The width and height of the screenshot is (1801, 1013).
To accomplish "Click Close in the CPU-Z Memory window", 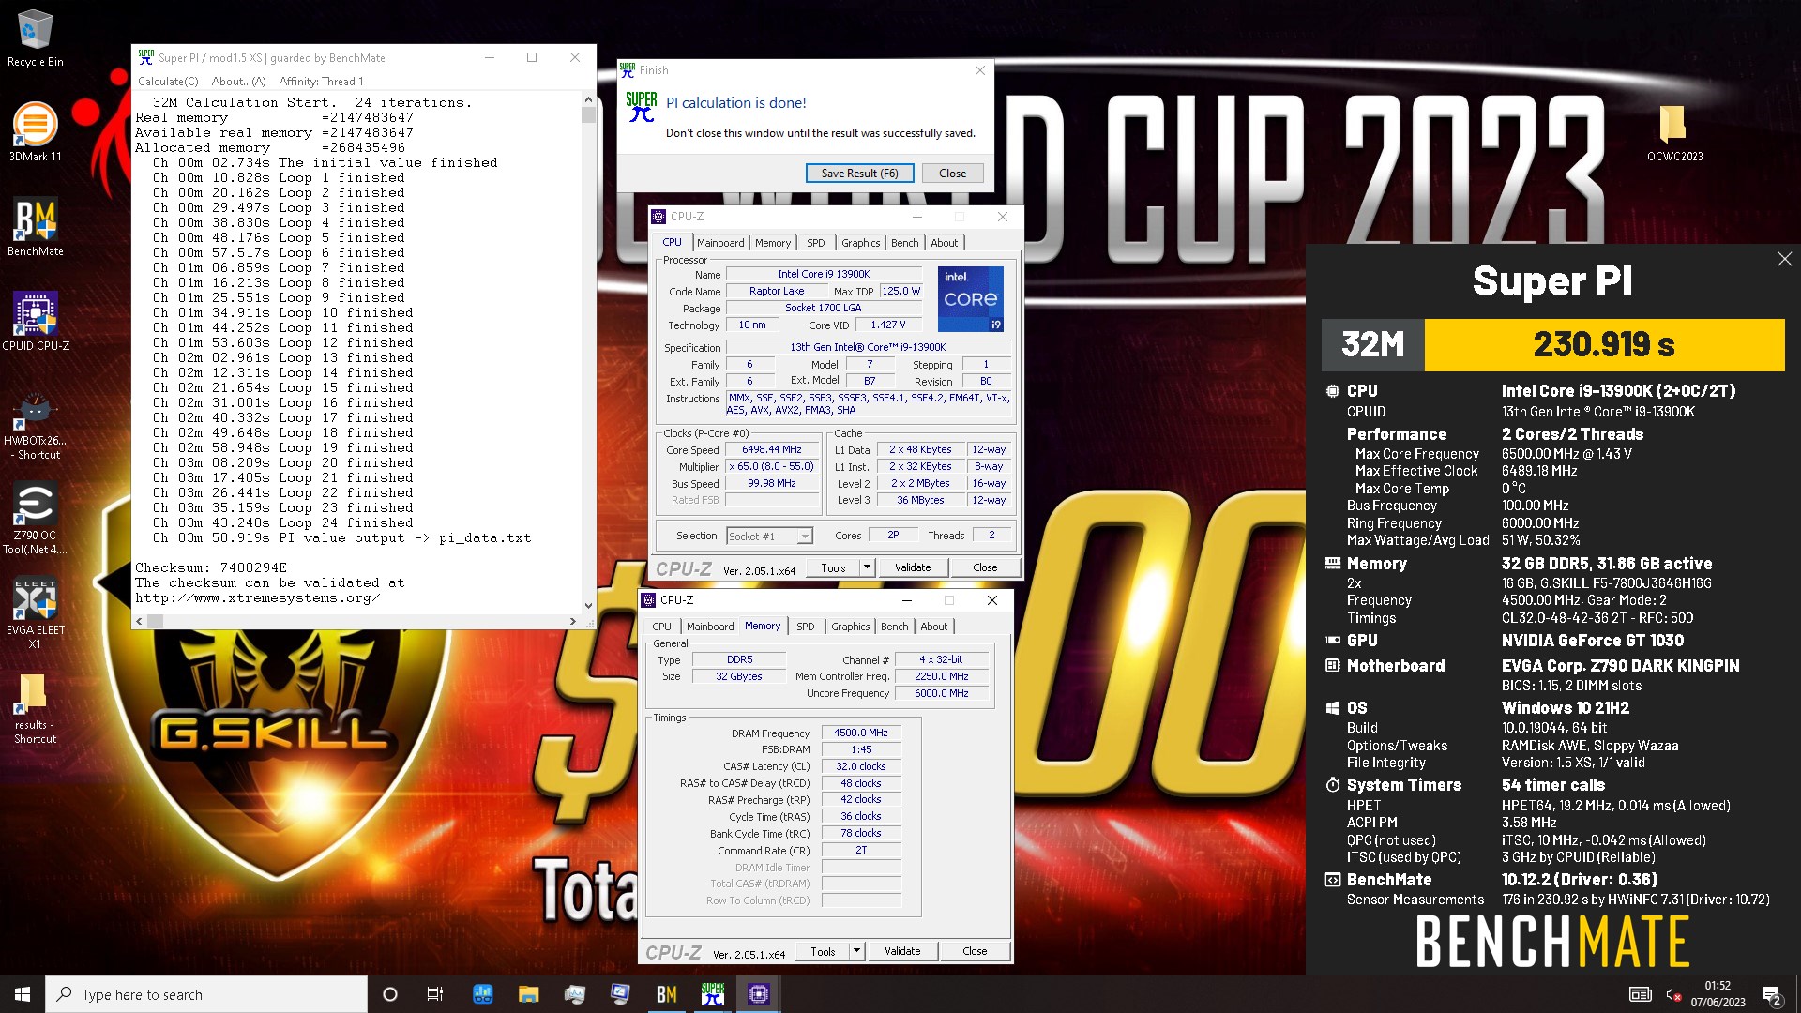I will pyautogui.click(x=975, y=951).
